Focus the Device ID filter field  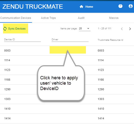(23, 40)
